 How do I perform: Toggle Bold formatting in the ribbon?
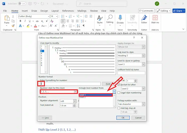[20, 21]
